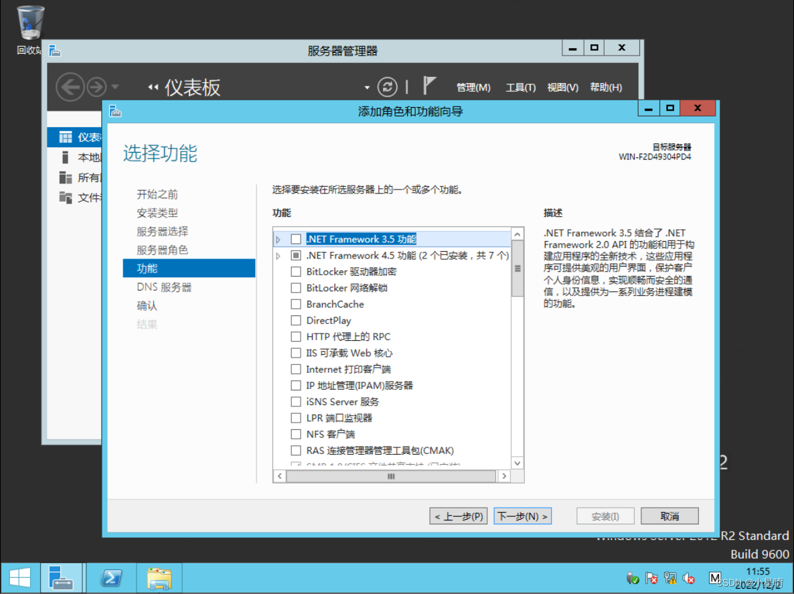
Task: Select the all servers icon in the sidebar
Action: point(66,177)
